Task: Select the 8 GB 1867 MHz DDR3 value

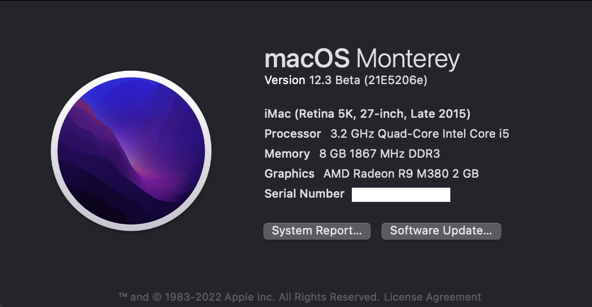Action: (379, 153)
